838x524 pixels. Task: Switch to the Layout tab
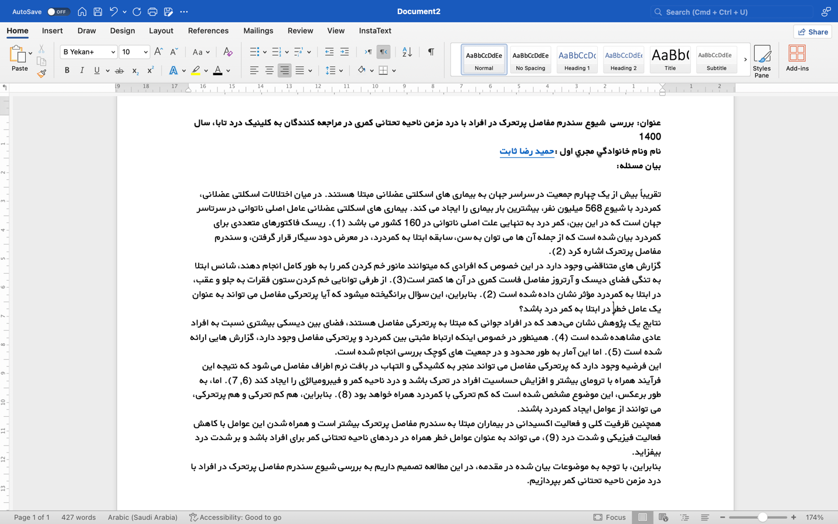(x=161, y=31)
